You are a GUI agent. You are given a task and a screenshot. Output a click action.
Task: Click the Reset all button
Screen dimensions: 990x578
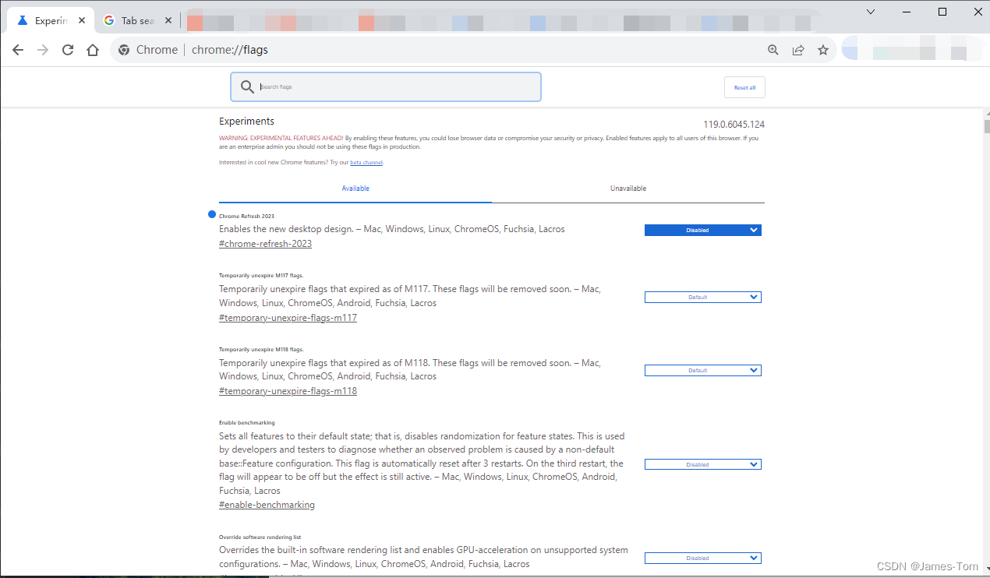pos(744,87)
